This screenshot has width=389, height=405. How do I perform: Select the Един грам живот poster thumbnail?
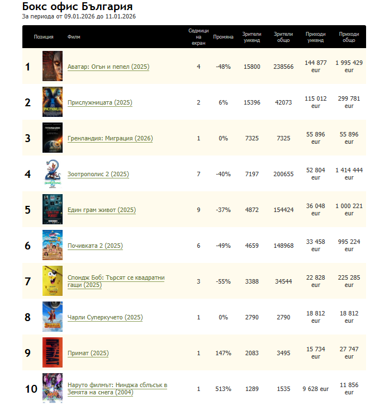point(52,210)
